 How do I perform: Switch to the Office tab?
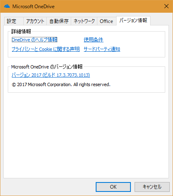(106, 21)
